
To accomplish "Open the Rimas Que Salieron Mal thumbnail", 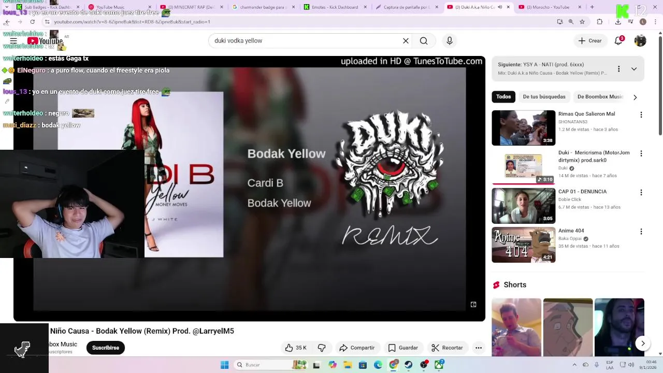I will [x=524, y=127].
